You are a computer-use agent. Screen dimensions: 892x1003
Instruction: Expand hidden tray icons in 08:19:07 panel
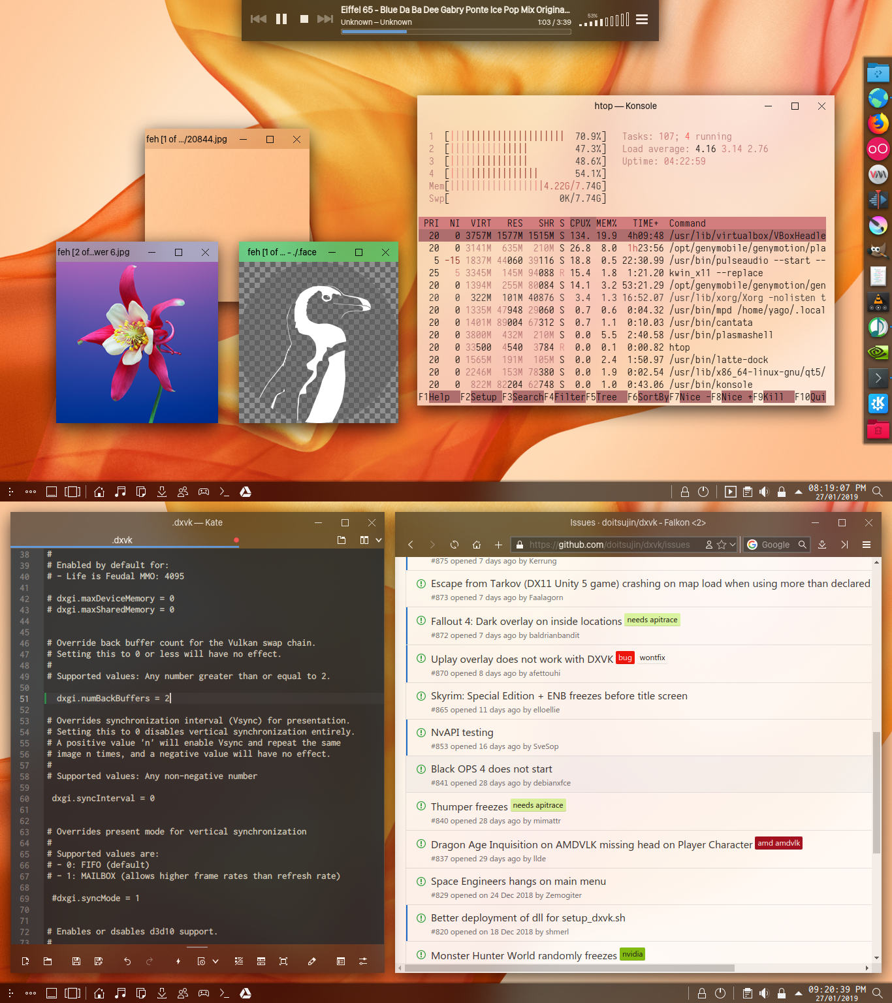tap(798, 492)
